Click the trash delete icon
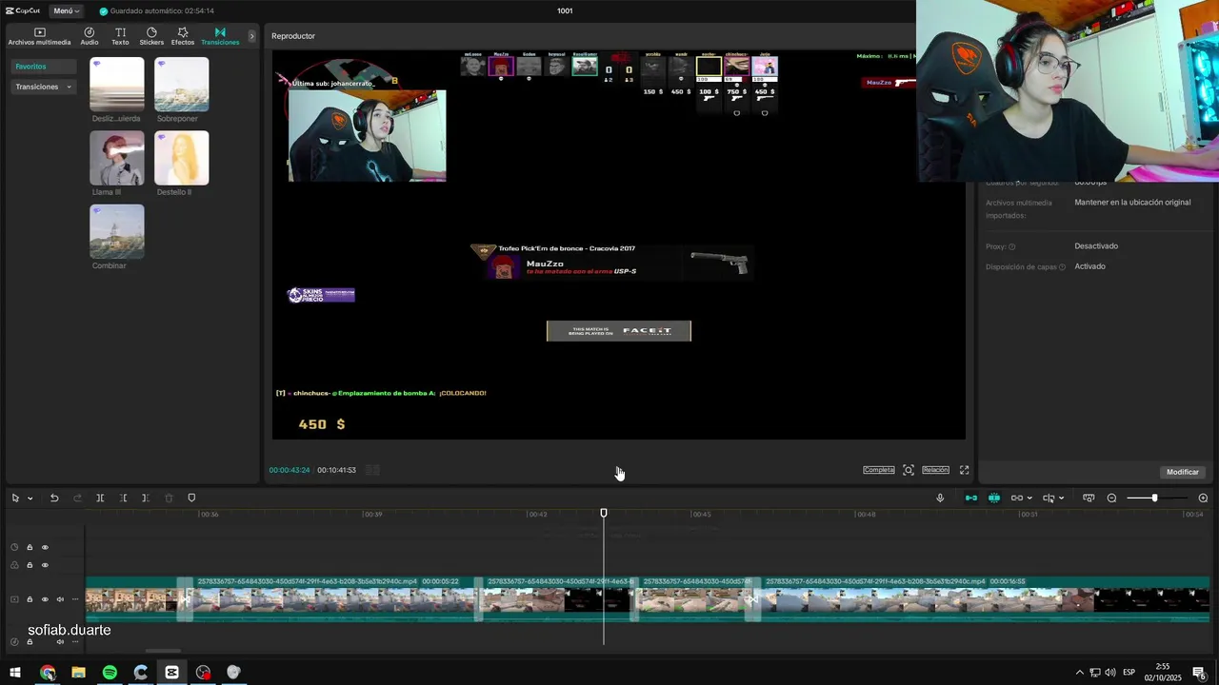The height and width of the screenshot is (685, 1219). coord(169,498)
